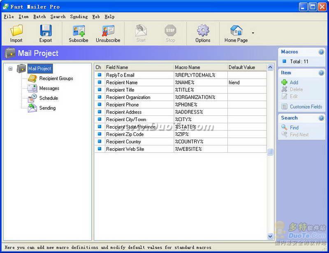Screen dimensions: 329x253
Task: Toggle the Recipient Phone row check box
Action: pyautogui.click(x=100, y=104)
